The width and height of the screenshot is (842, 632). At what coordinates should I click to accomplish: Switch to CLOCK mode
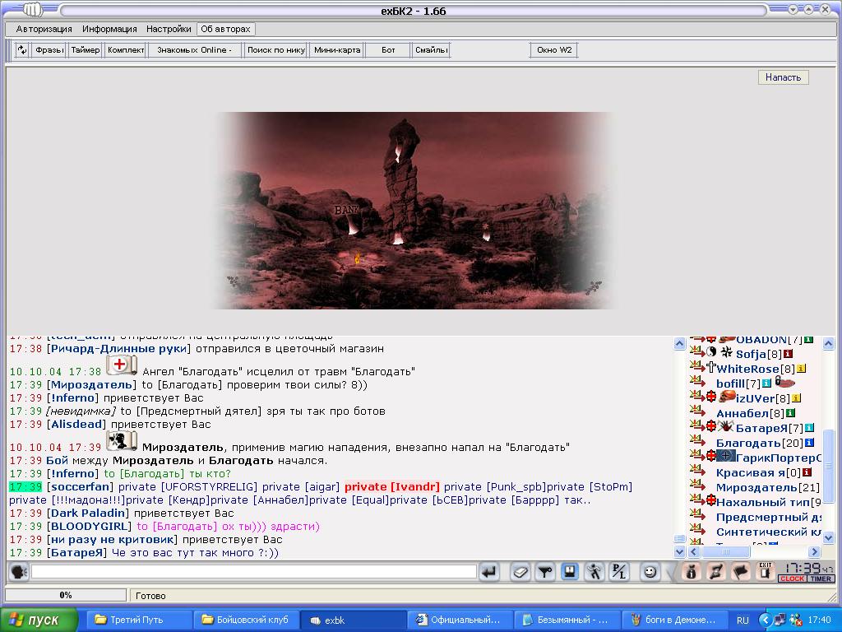click(792, 579)
